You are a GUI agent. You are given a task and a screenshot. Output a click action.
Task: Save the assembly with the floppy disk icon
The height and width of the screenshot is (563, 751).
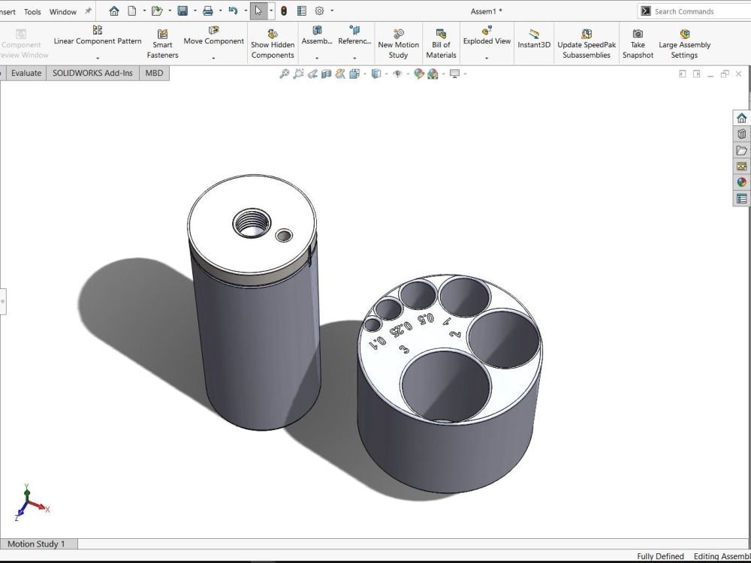182,11
